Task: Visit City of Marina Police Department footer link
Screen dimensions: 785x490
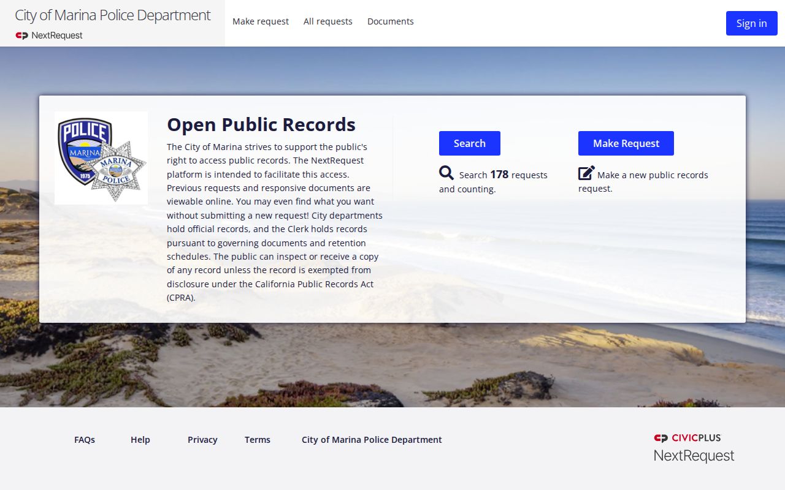Action: [x=372, y=440]
